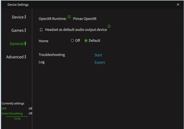Click the Currently settings heading
The width and height of the screenshot is (184, 129).
click(13, 103)
